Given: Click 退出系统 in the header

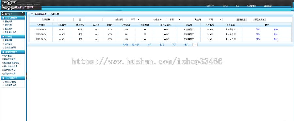Looking at the screenshot, I should pyautogui.click(x=268, y=6).
